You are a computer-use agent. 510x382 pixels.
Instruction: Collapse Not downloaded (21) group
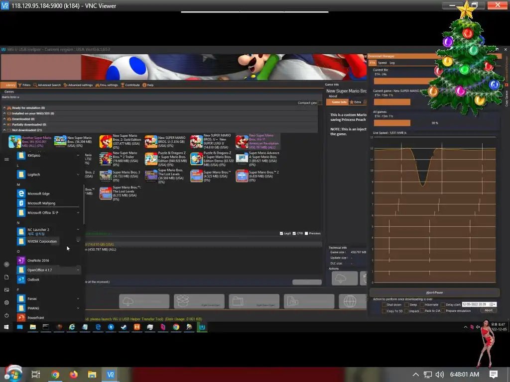pos(4,130)
